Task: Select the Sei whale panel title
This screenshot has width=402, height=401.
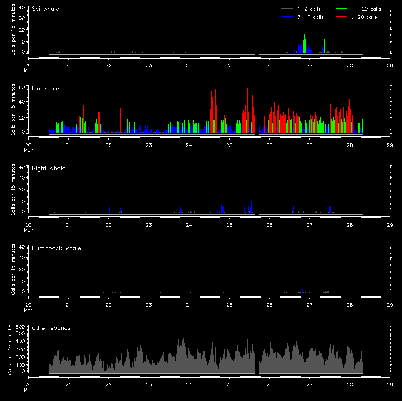Action: coord(46,9)
